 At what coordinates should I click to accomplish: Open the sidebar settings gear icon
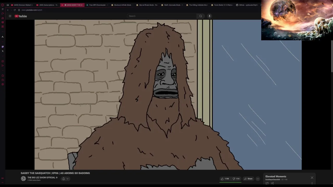click(3, 84)
